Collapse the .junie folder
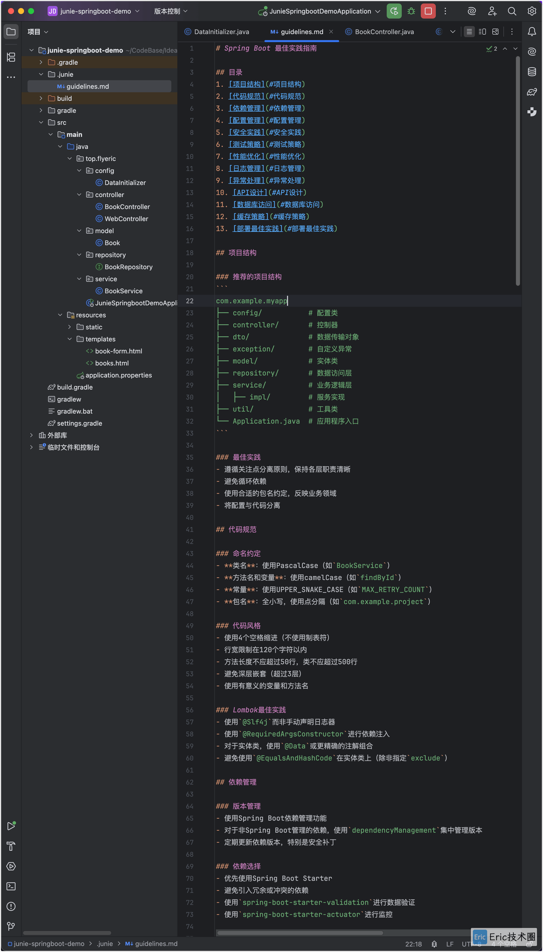This screenshot has width=543, height=952. (41, 74)
